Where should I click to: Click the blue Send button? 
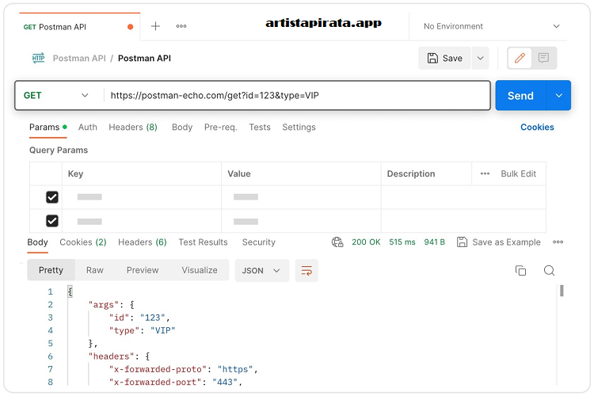(x=521, y=96)
